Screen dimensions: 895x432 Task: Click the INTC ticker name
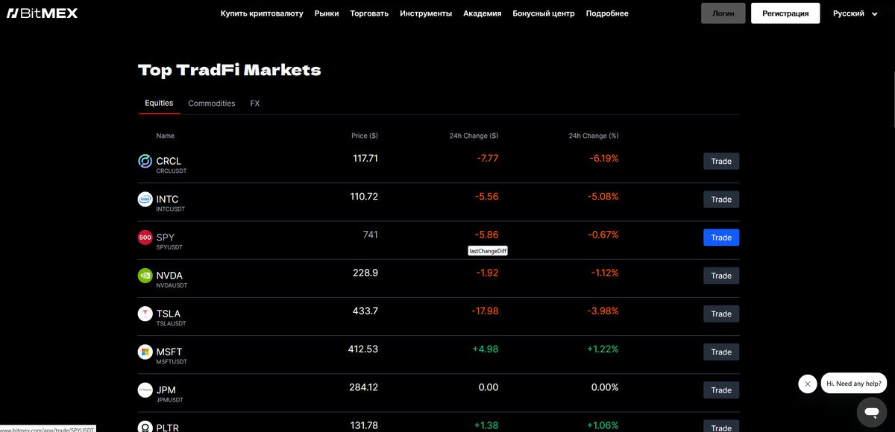click(x=167, y=199)
